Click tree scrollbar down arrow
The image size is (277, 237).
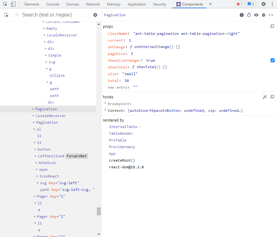pyautogui.click(x=99, y=234)
